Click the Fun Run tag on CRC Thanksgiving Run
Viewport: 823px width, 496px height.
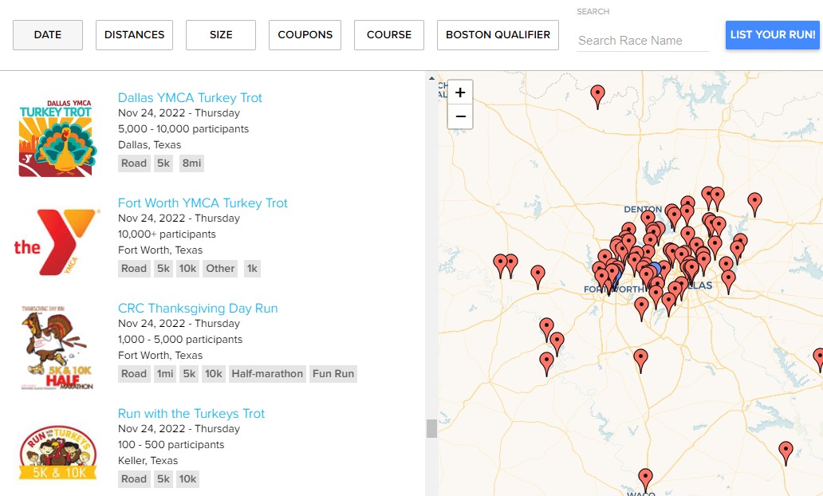point(333,374)
